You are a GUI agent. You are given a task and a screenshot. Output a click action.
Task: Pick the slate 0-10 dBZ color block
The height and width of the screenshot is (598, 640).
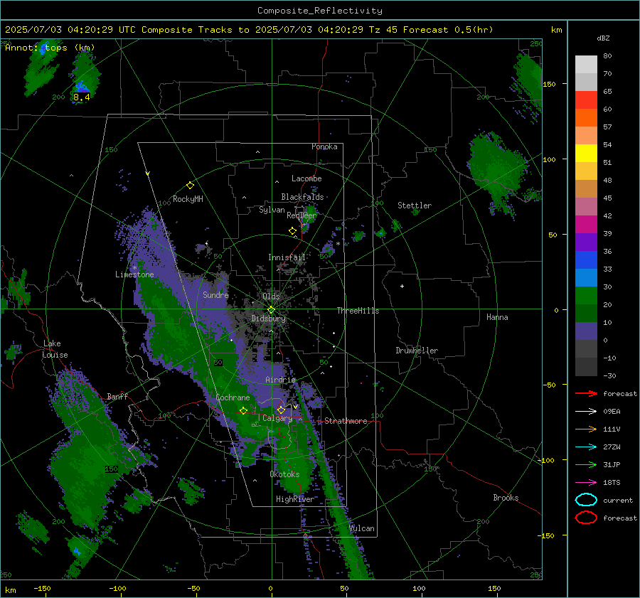point(586,331)
